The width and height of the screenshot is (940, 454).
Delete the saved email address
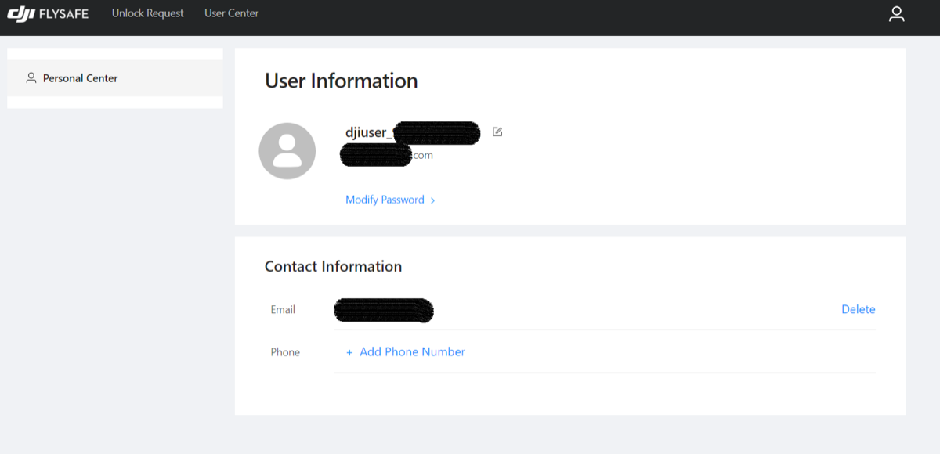pyautogui.click(x=859, y=309)
